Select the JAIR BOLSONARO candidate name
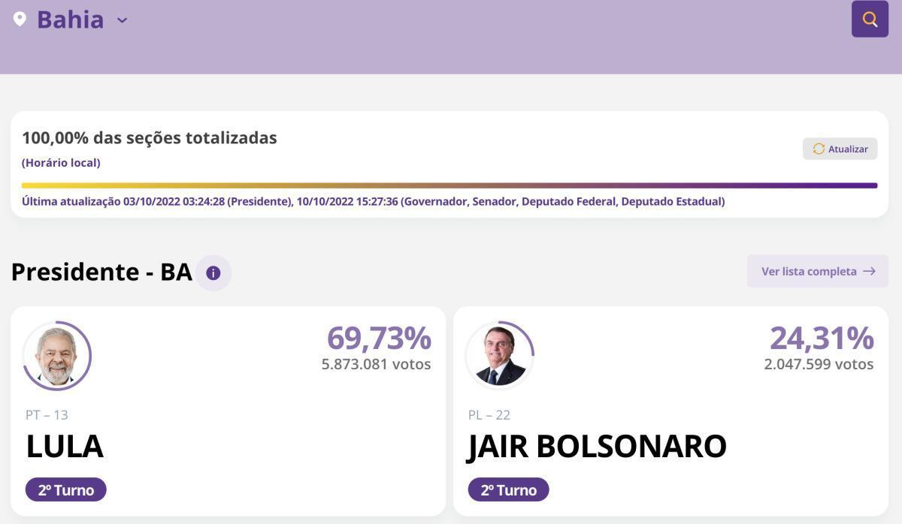The image size is (902, 524). [x=598, y=446]
